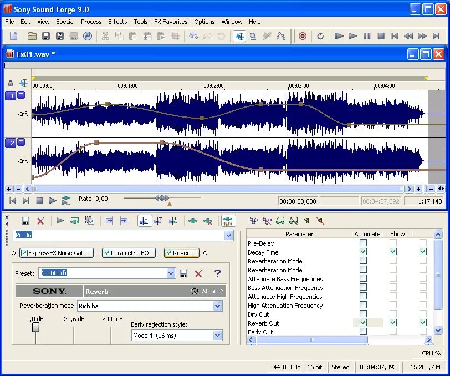The image size is (450, 376).
Task: Click Show all envelopes glasses icon
Action: pos(280,221)
